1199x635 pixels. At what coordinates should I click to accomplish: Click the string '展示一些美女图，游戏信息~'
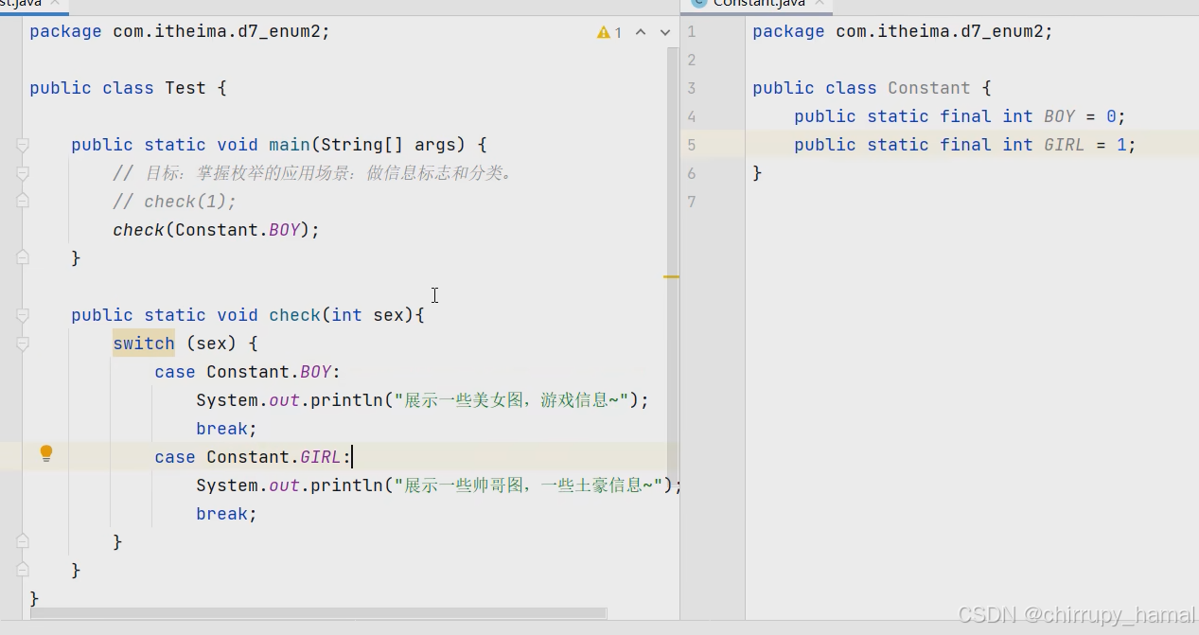[x=512, y=400]
